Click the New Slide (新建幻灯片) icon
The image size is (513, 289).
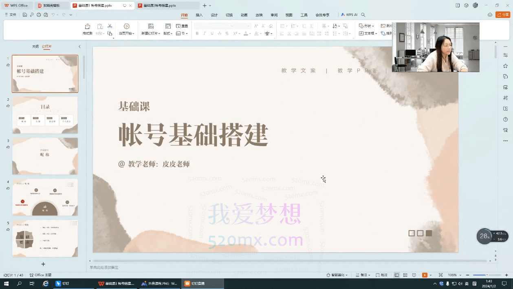[x=151, y=27]
